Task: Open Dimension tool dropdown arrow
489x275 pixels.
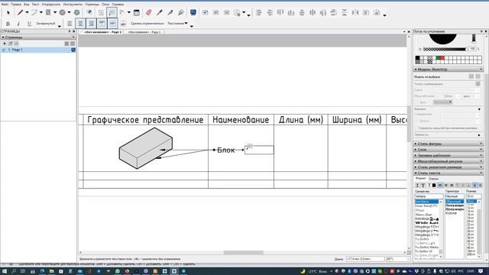Action: 128,12
